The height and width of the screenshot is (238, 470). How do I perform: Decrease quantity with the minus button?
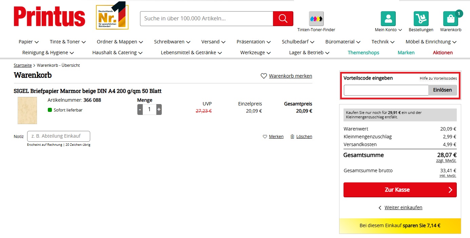(x=140, y=110)
